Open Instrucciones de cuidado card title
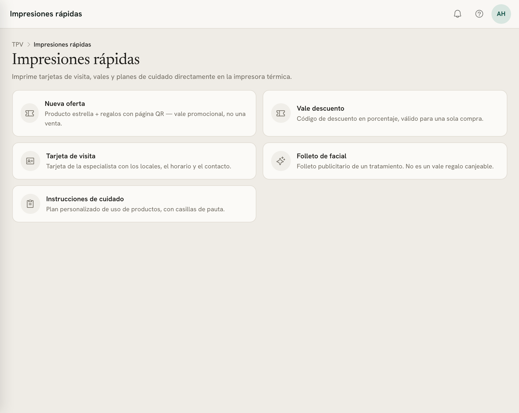The image size is (519, 413). click(85, 199)
